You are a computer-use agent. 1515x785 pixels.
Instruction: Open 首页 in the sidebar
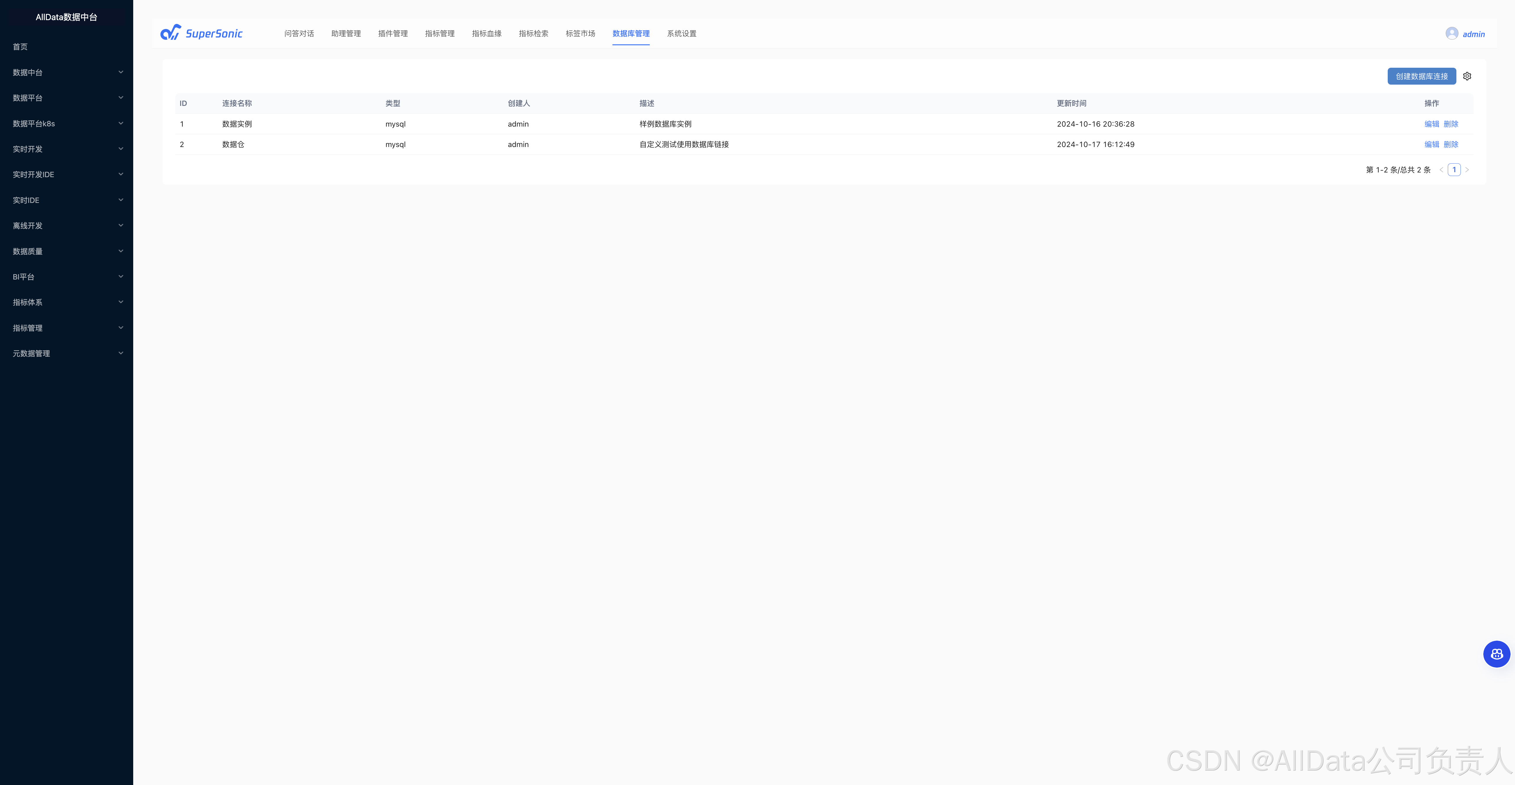[x=20, y=47]
